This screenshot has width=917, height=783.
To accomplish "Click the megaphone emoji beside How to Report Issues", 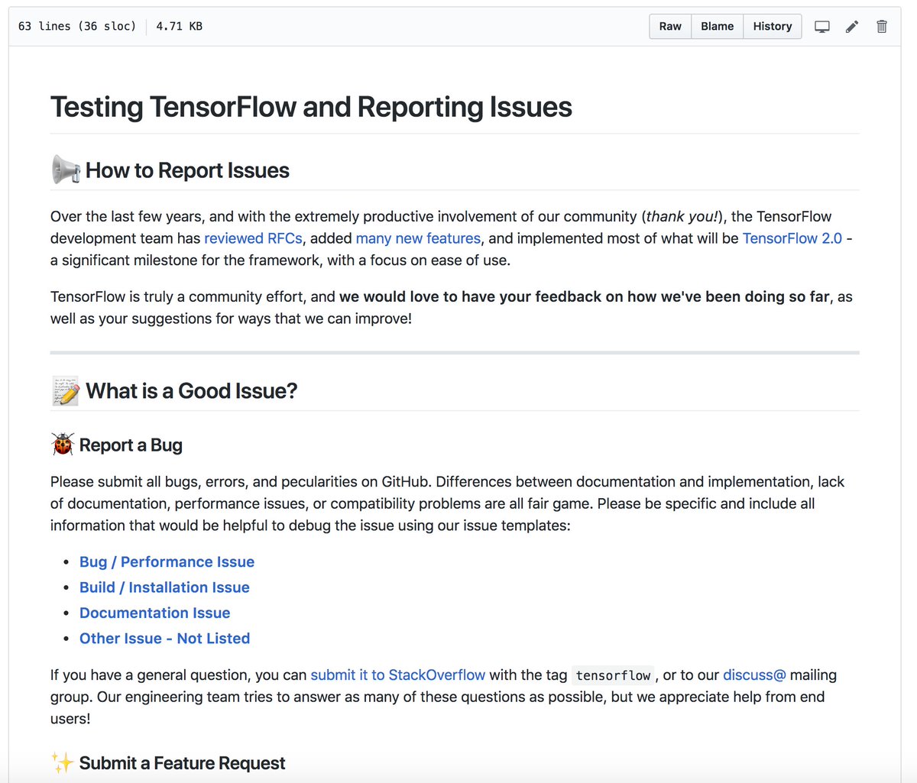I will click(x=66, y=170).
